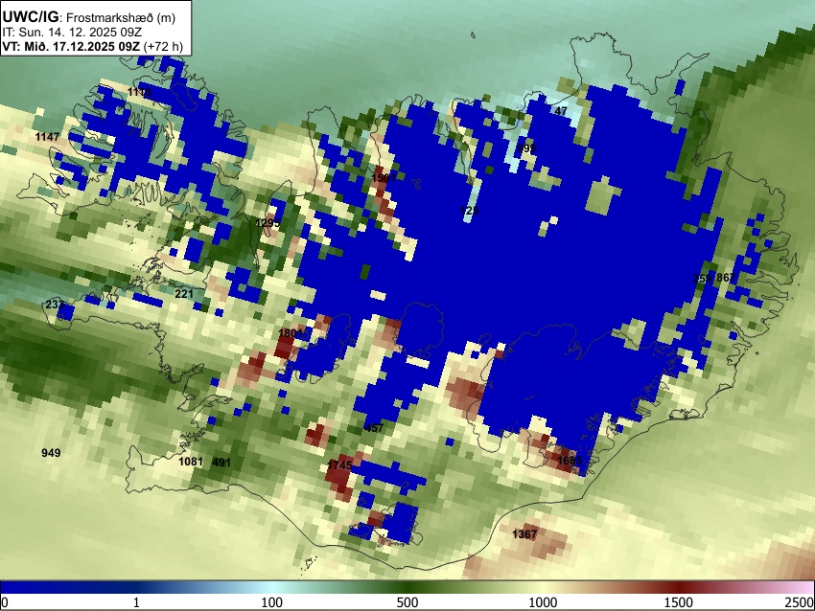The image size is (815, 611).
Task: Click the color scale label 1
Action: (x=136, y=602)
